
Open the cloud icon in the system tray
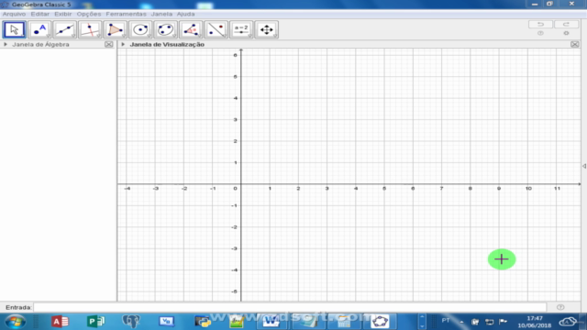[x=568, y=322]
